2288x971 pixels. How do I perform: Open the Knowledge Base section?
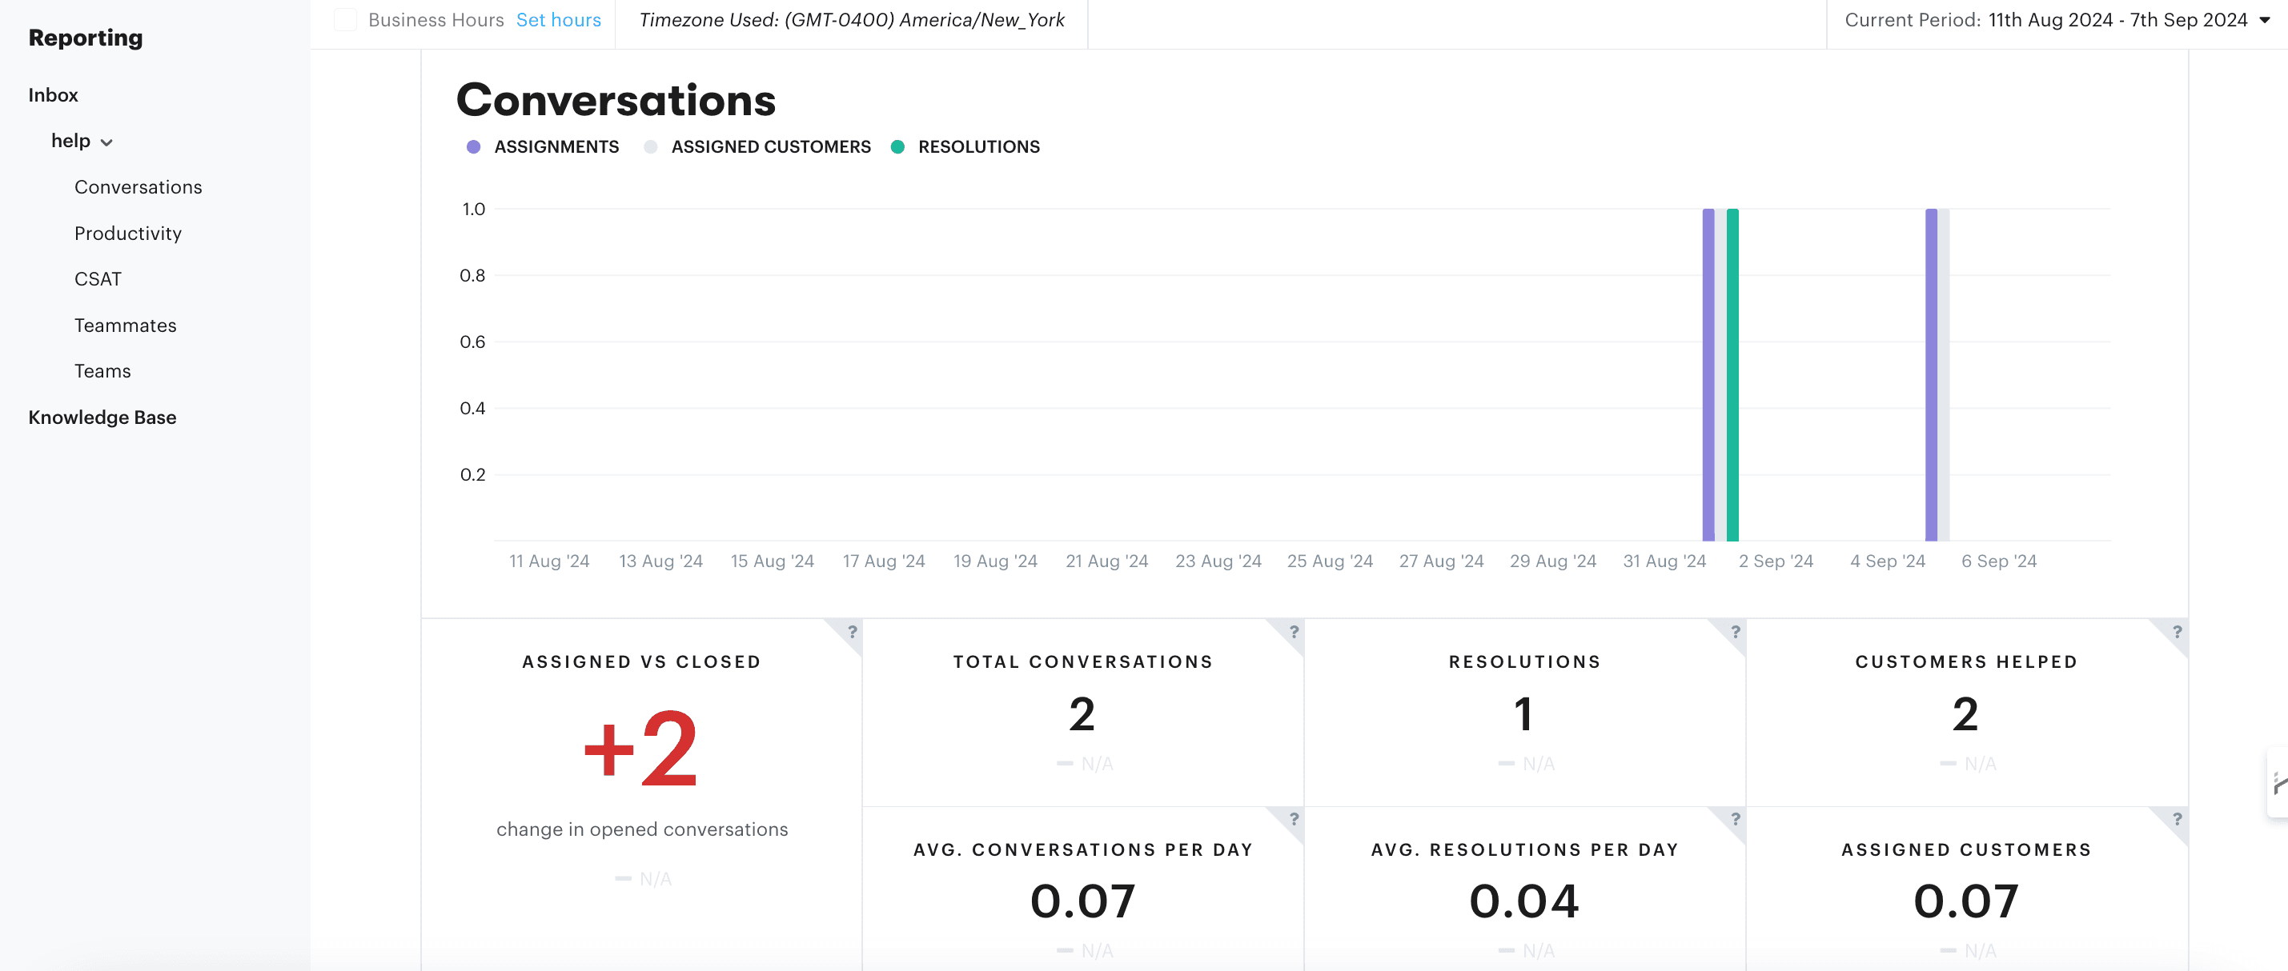click(102, 418)
